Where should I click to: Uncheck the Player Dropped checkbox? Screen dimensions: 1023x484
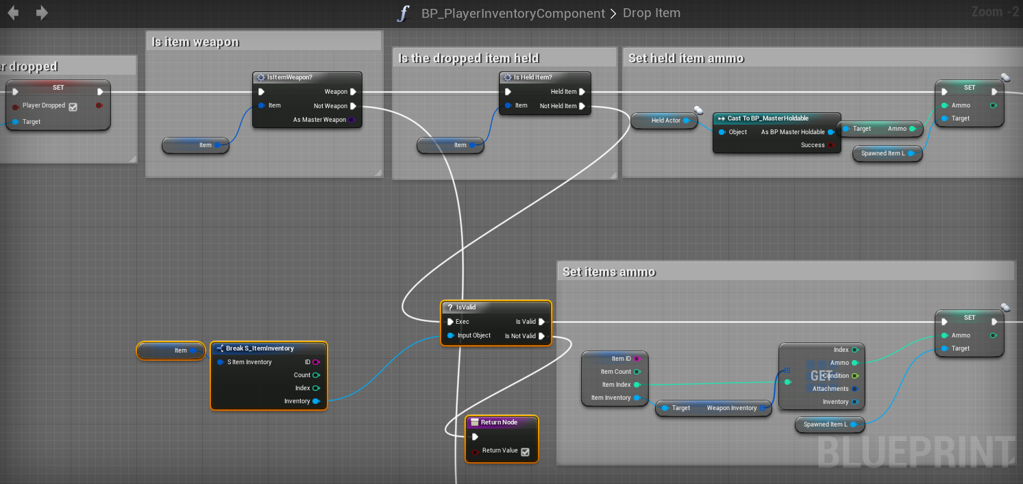pyautogui.click(x=73, y=106)
